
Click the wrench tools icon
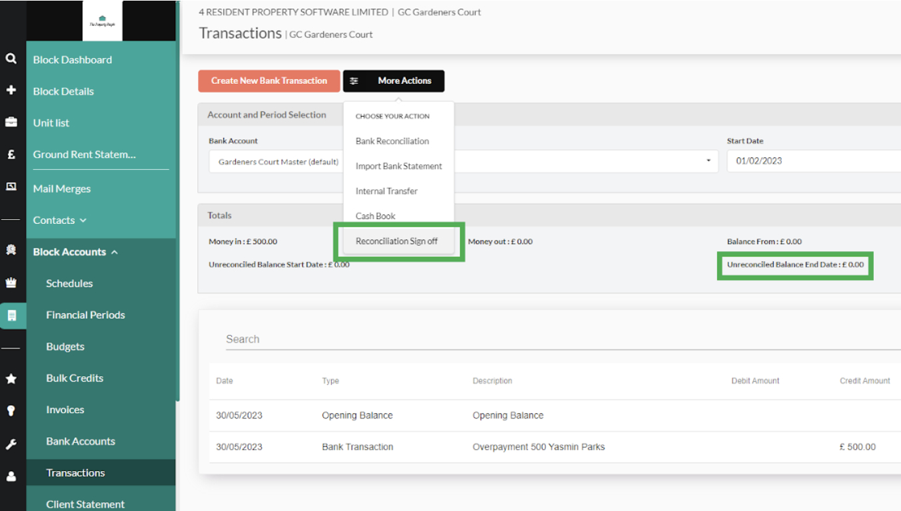[x=11, y=444]
